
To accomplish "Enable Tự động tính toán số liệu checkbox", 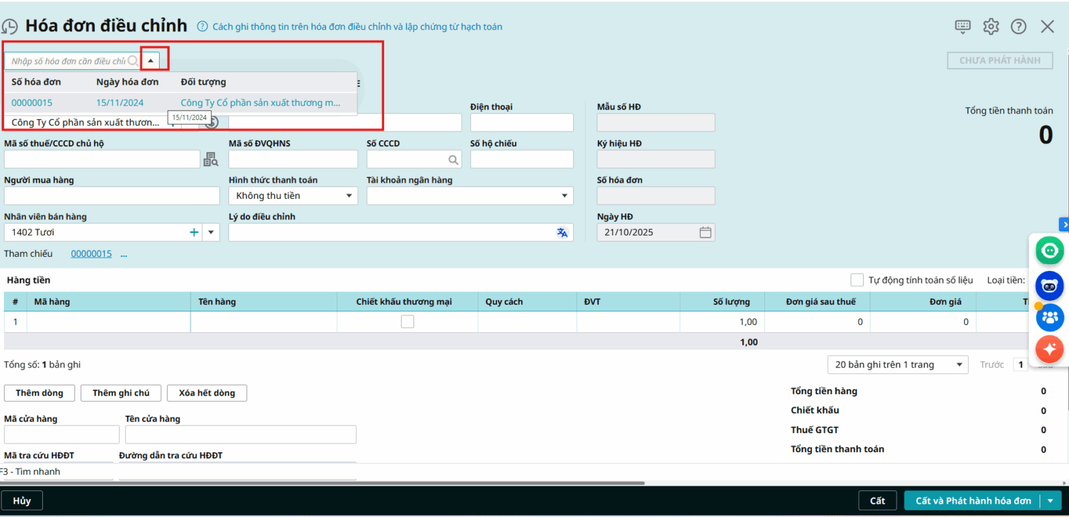I will pos(857,280).
